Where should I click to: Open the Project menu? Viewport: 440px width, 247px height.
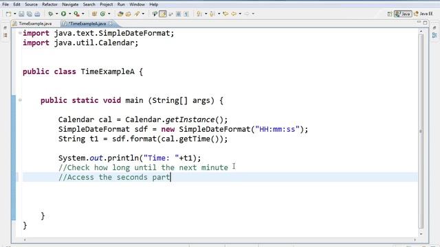coord(106,5)
